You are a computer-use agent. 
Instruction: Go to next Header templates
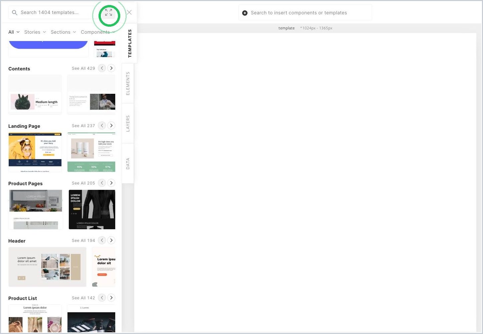point(111,240)
